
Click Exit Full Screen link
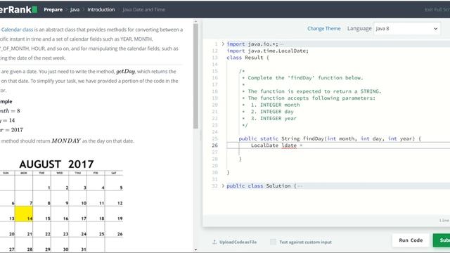437,9
